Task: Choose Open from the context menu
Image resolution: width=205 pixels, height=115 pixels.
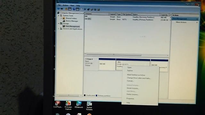Action: pyautogui.click(x=129, y=67)
